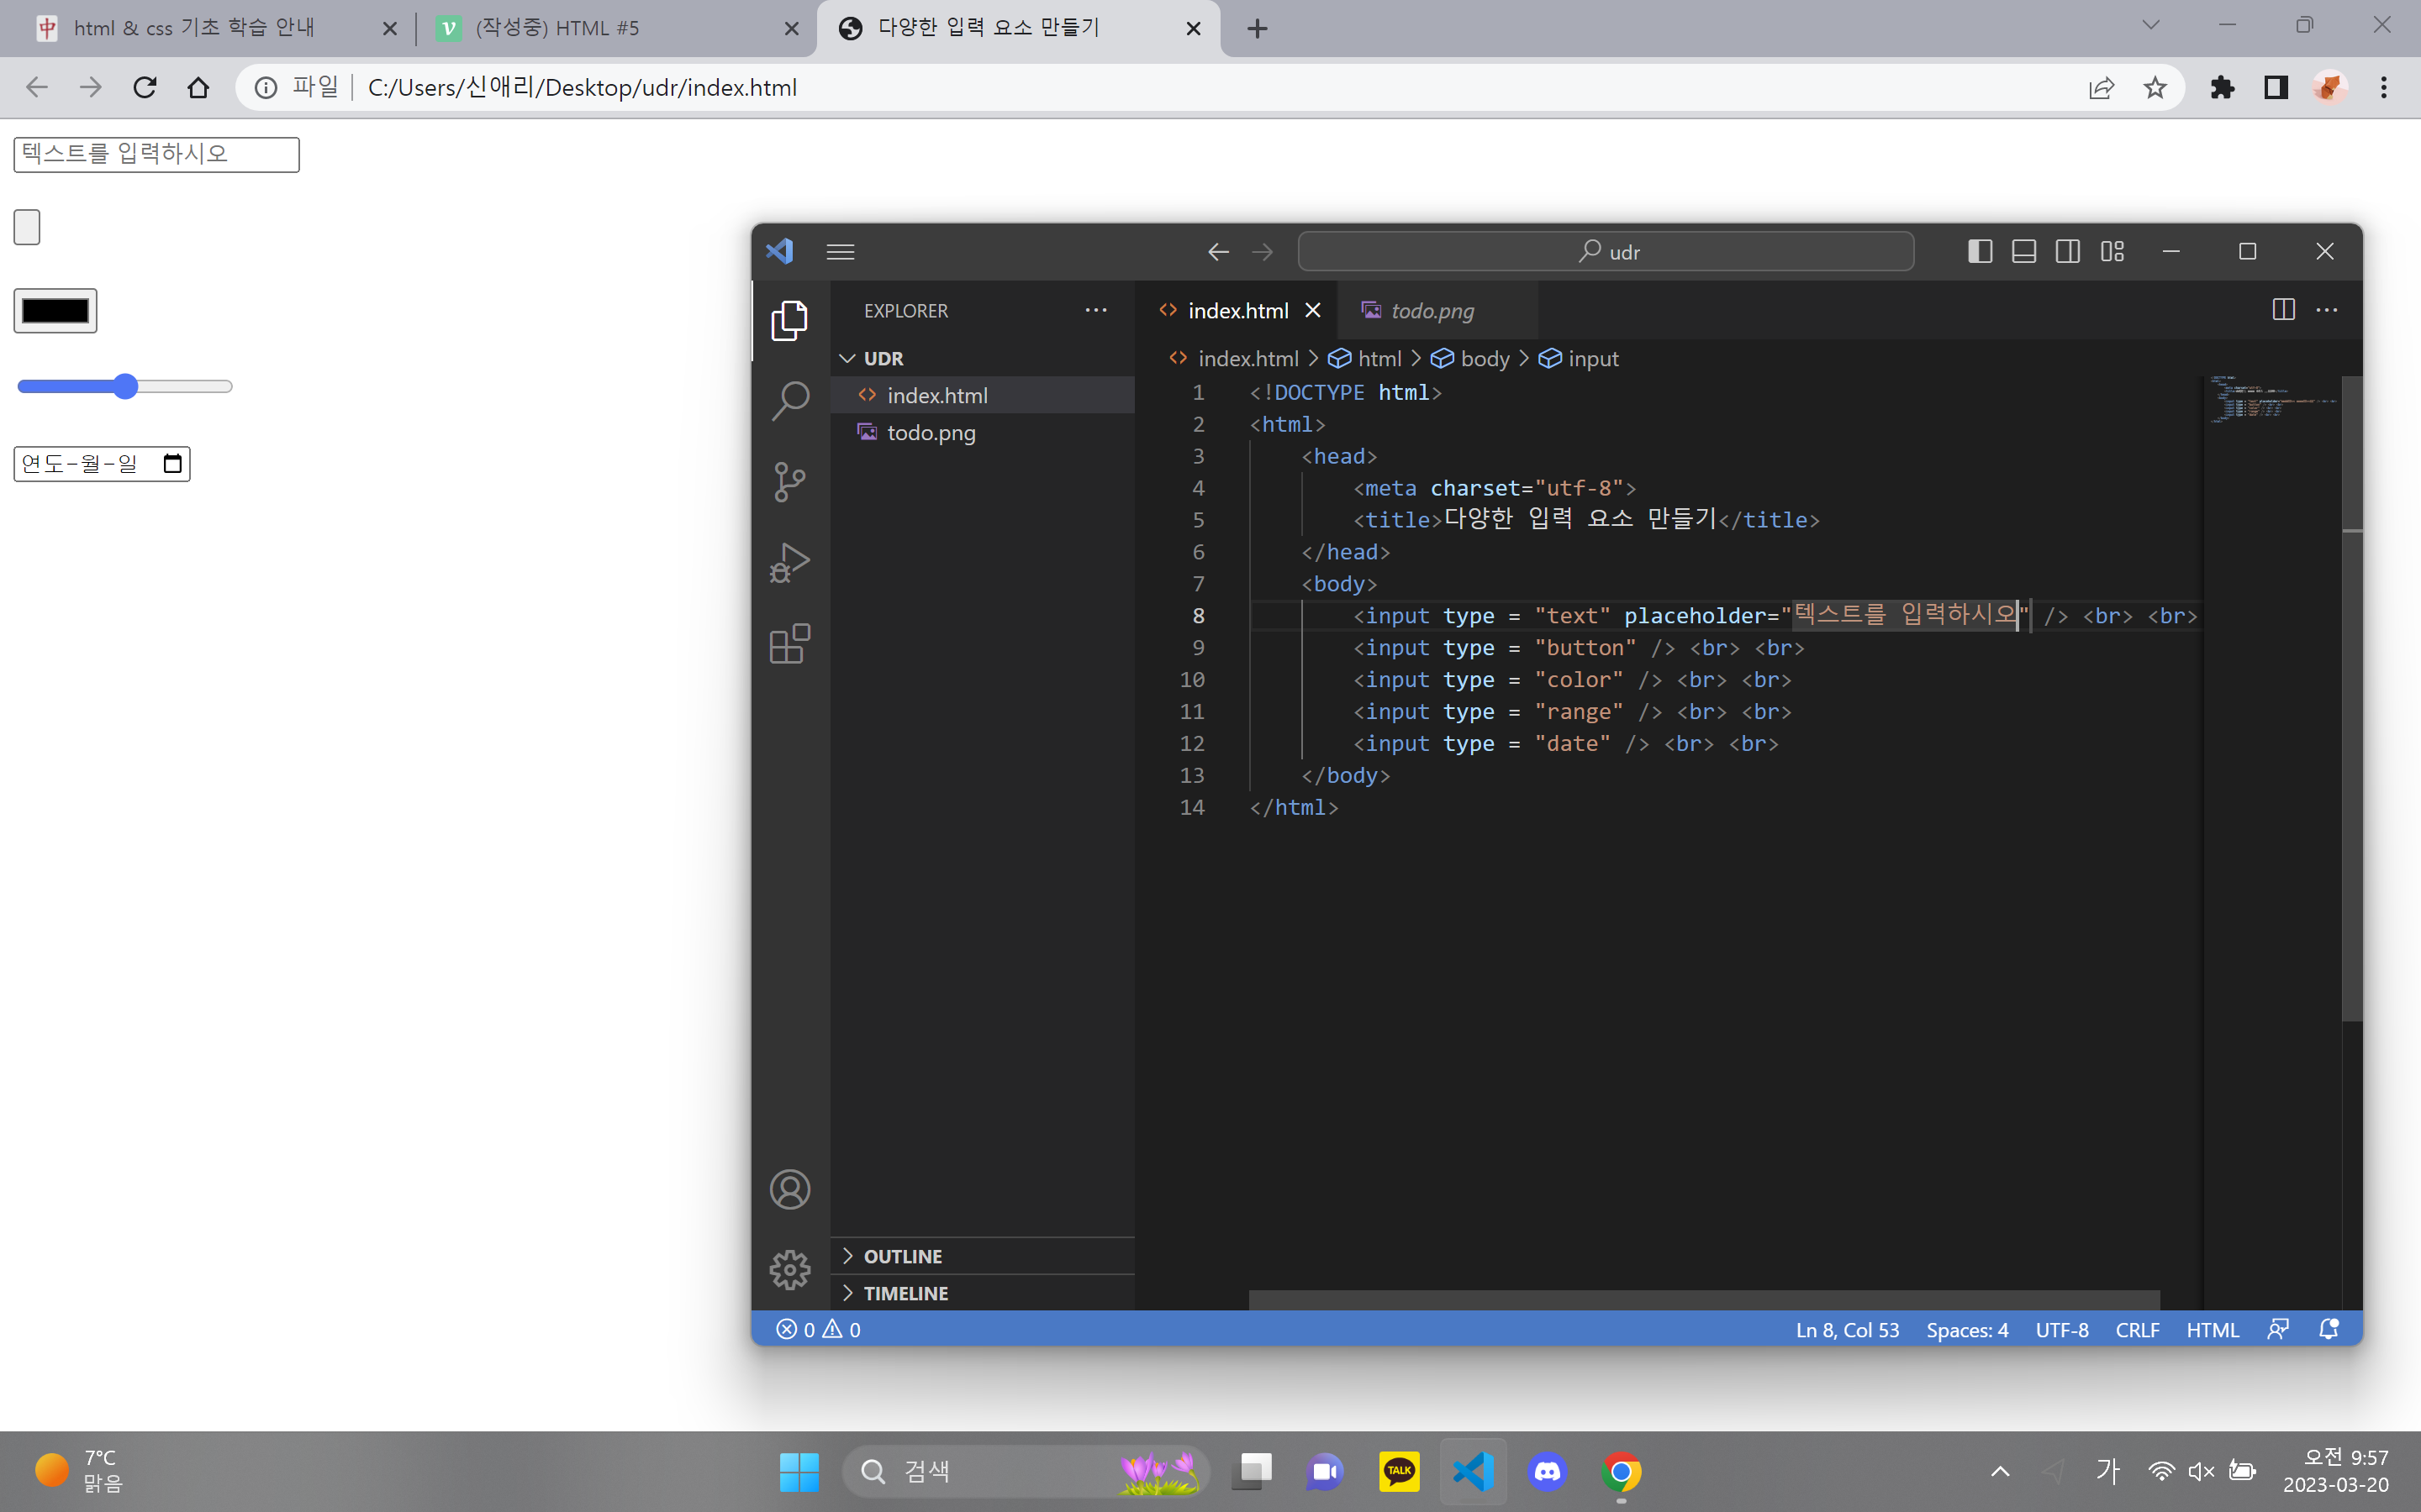Click the blank input button on page
Screen dimensions: 2421x1512
(27, 227)
